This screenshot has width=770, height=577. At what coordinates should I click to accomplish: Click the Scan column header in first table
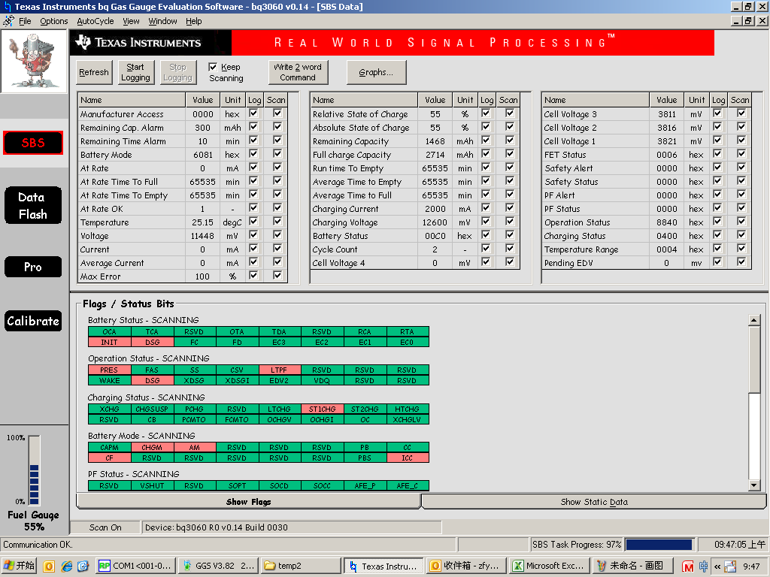[276, 100]
